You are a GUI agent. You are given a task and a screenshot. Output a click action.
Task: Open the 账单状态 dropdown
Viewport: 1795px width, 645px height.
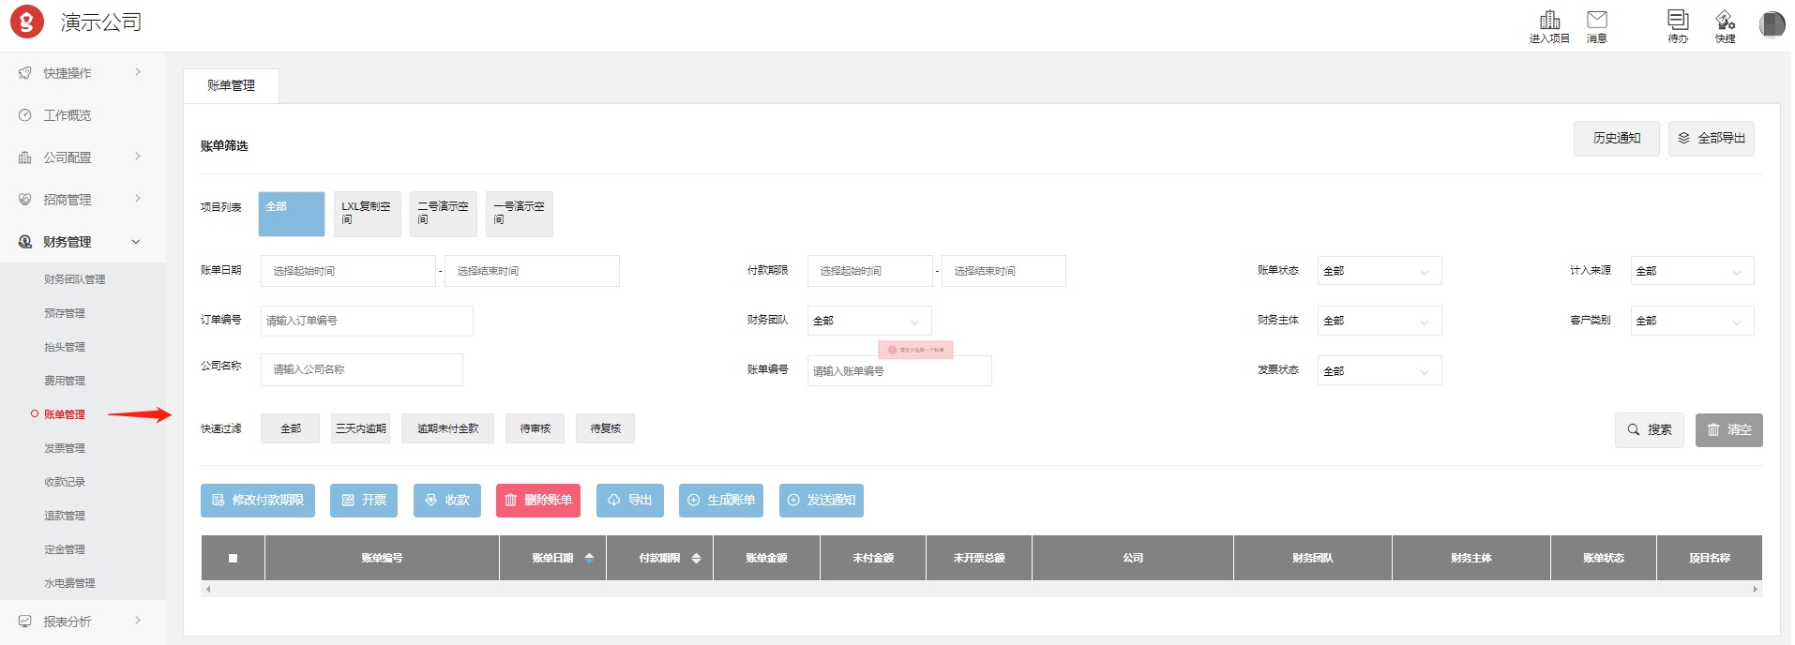click(1379, 271)
